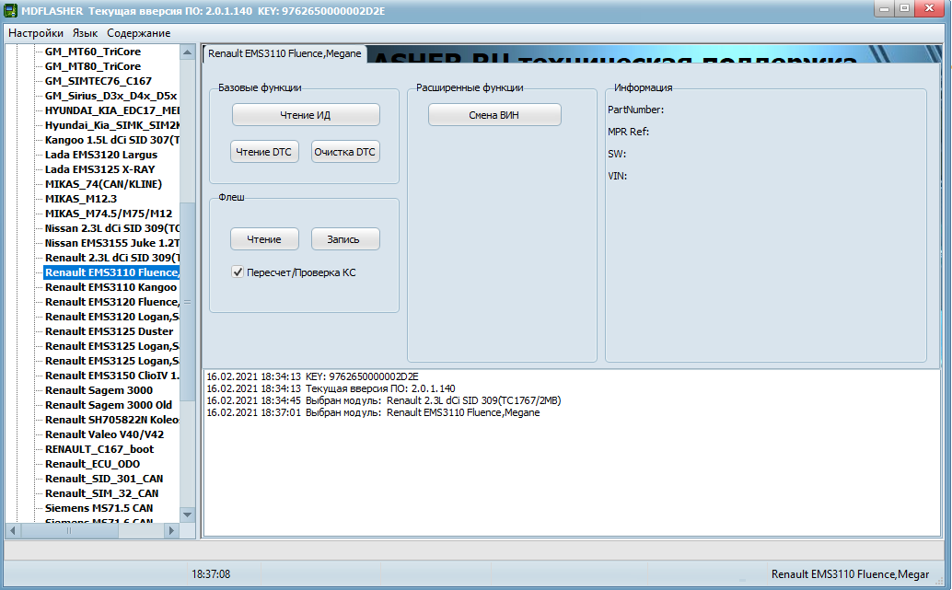Select Lada EMS3125 X-RAY module
The image size is (952, 590).
point(100,169)
